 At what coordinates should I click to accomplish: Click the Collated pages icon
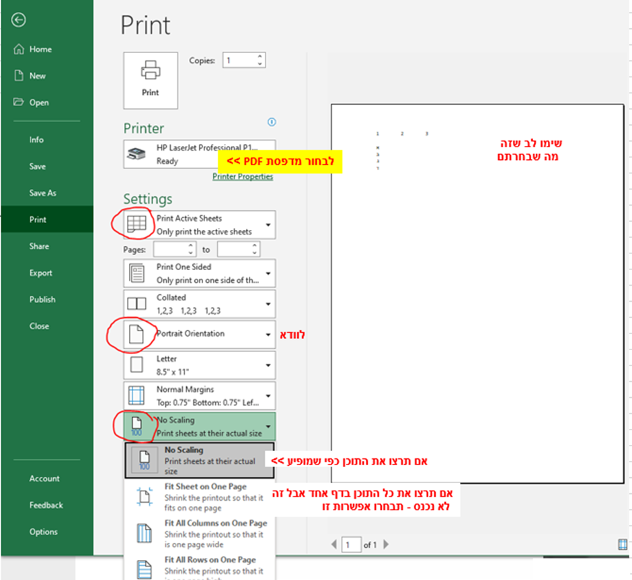tap(136, 303)
